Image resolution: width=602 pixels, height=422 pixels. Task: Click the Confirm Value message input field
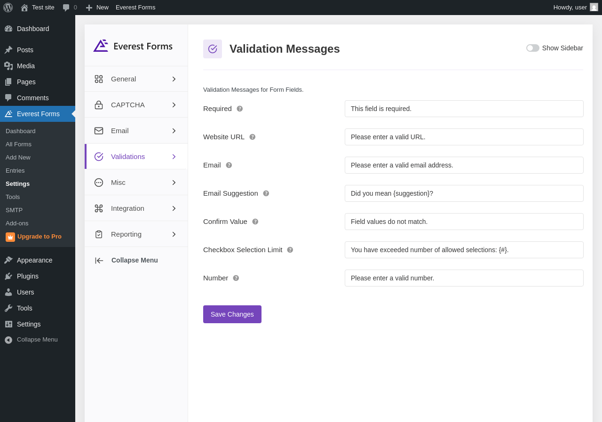(x=464, y=222)
